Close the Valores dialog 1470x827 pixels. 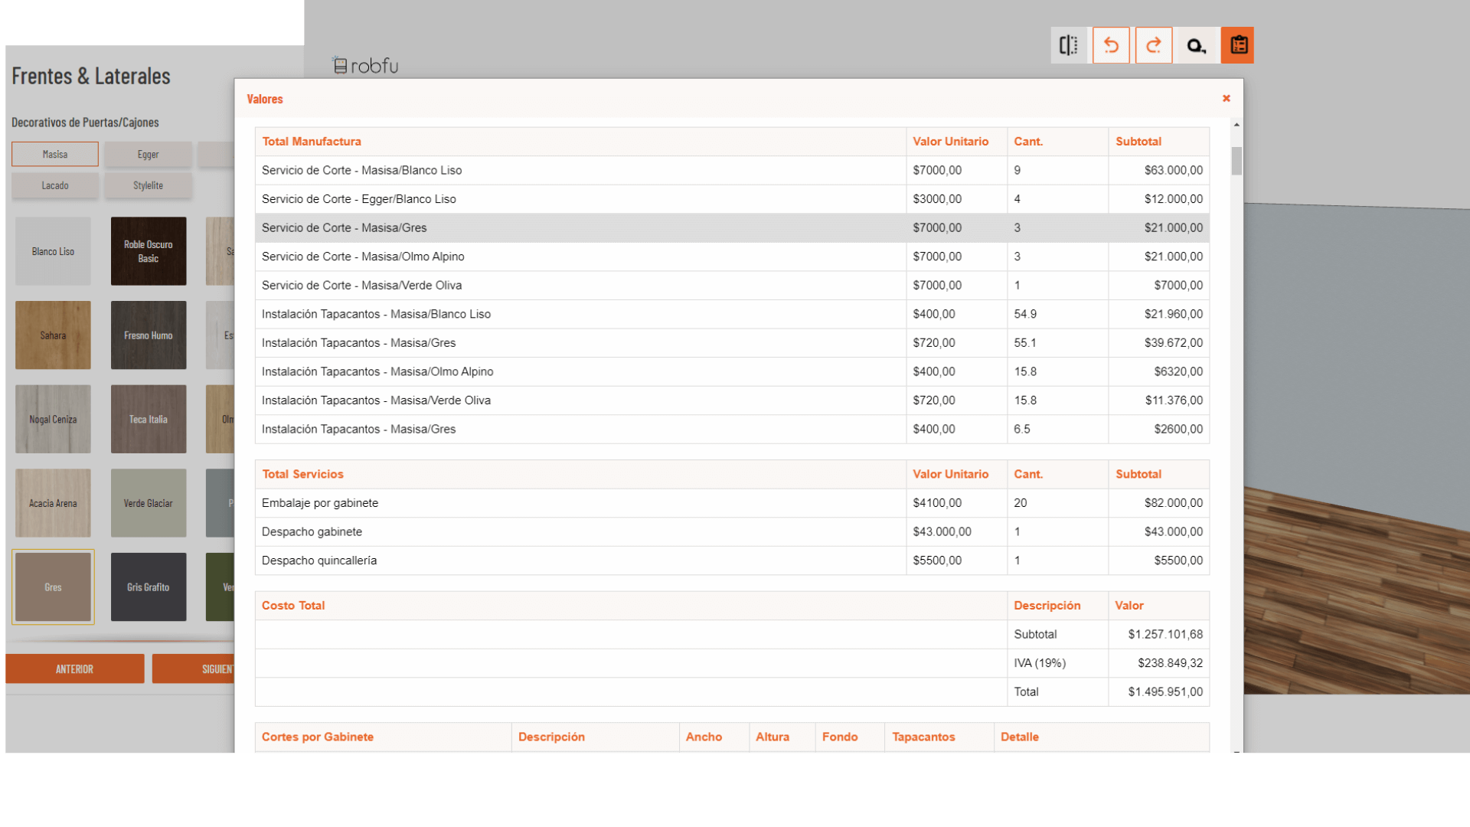coord(1226,99)
